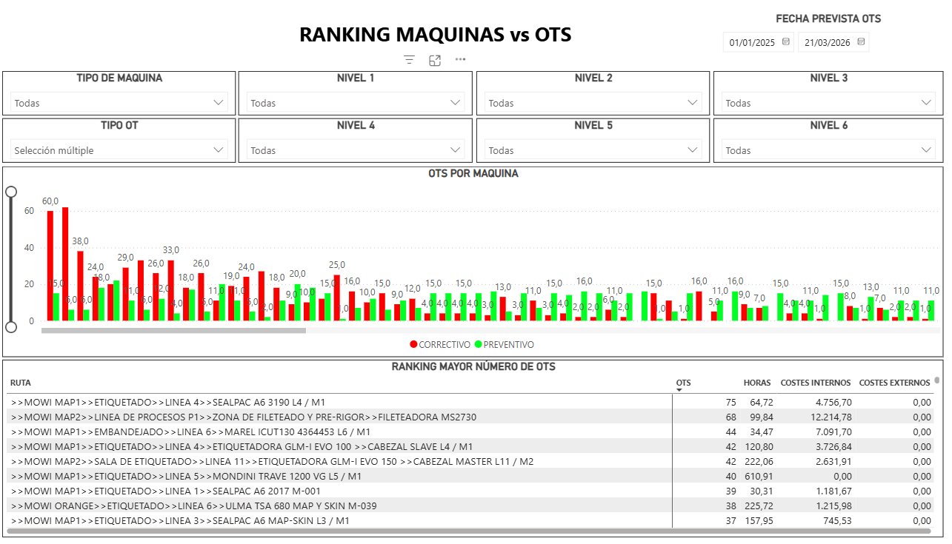
Task: Click the small icon at ranking table top-right corner
Action: pyautogui.click(x=935, y=380)
